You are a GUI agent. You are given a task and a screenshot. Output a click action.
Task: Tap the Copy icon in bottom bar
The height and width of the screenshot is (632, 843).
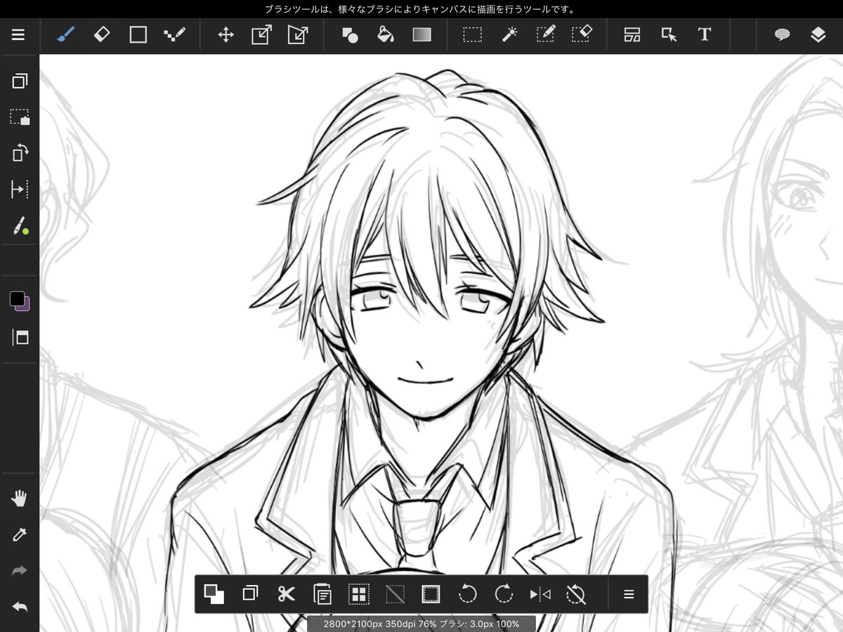249,594
